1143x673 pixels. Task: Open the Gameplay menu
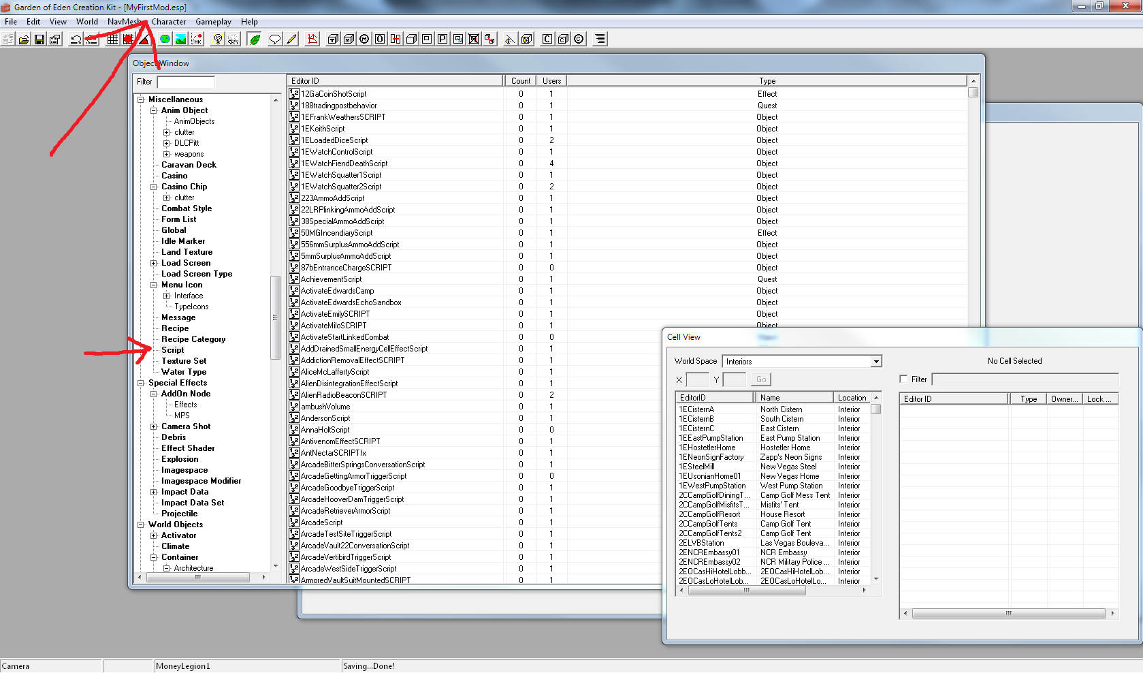[213, 22]
